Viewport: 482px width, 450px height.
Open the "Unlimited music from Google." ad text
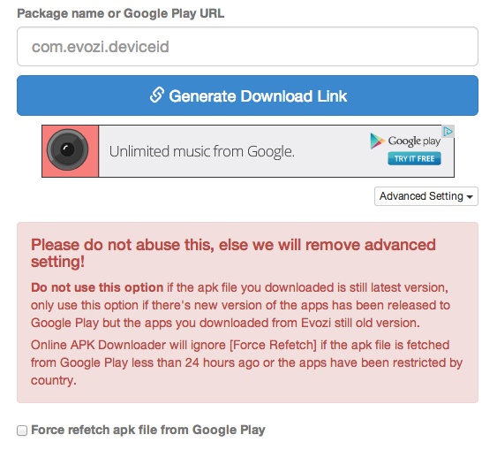pyautogui.click(x=201, y=151)
